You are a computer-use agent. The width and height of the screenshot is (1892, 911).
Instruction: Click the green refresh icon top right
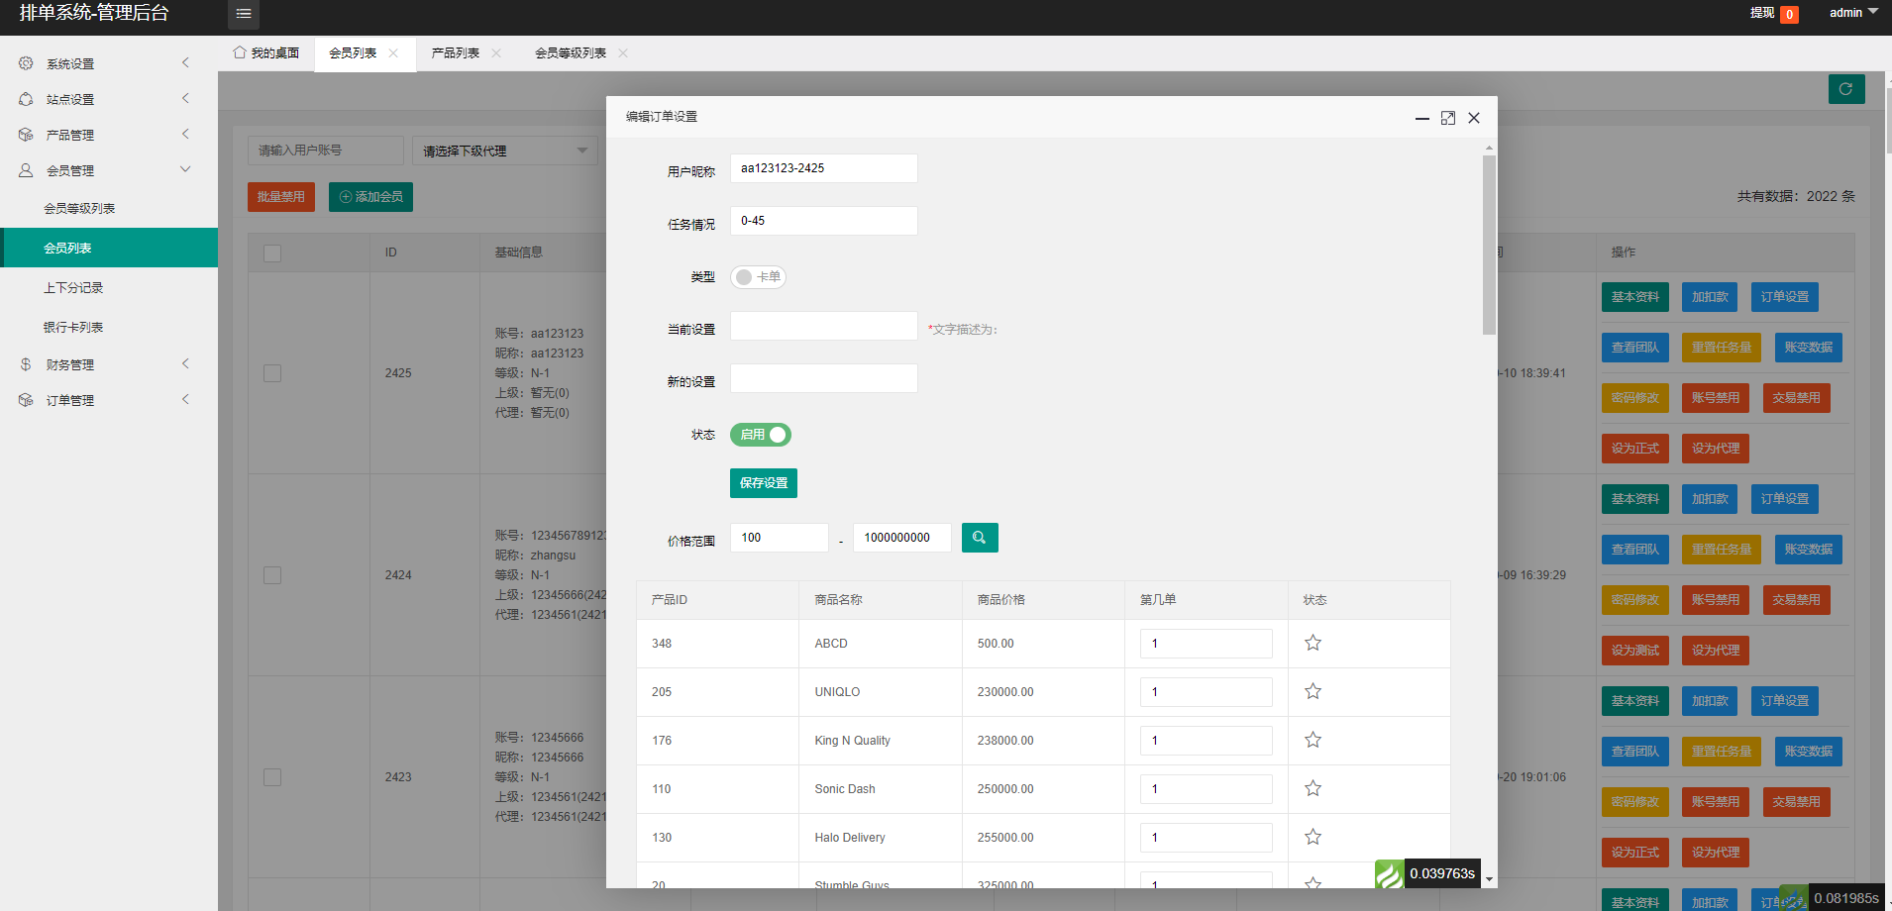(1845, 88)
